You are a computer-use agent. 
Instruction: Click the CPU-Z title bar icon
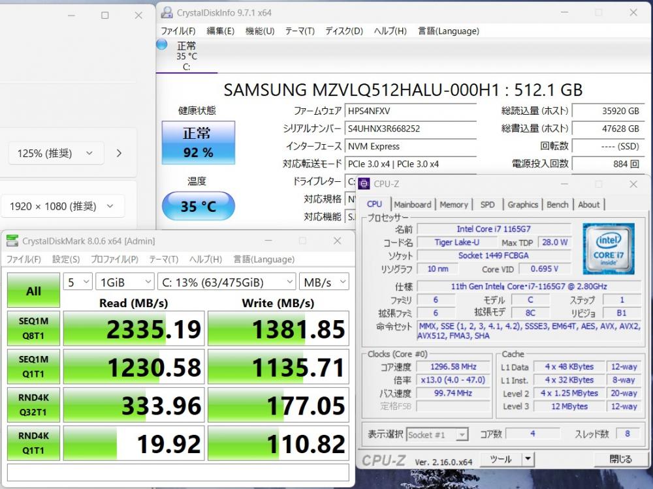364,184
